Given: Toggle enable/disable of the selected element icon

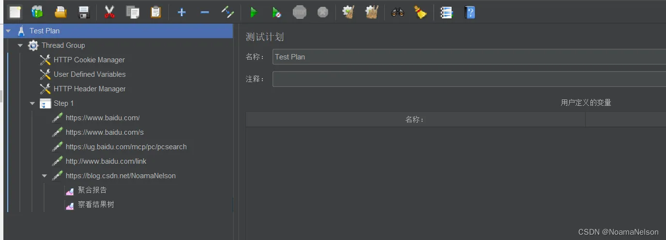Looking at the screenshot, I should tap(227, 12).
